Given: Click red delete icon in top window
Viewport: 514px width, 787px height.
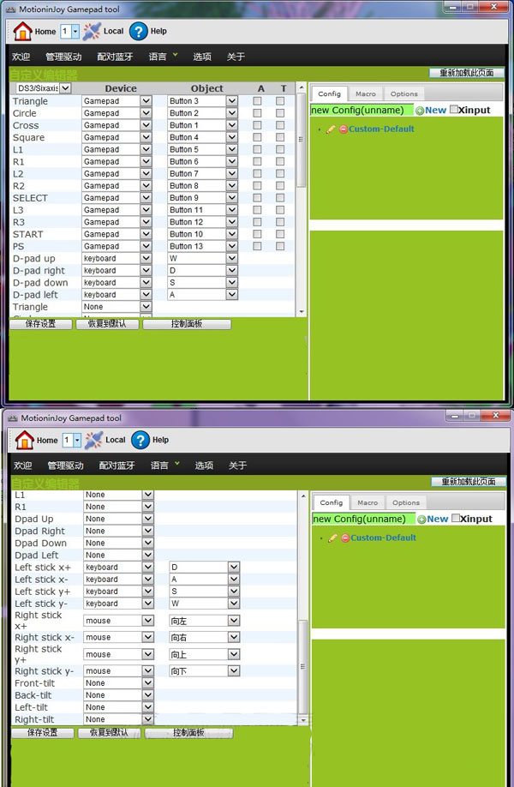Looking at the screenshot, I should [x=343, y=129].
